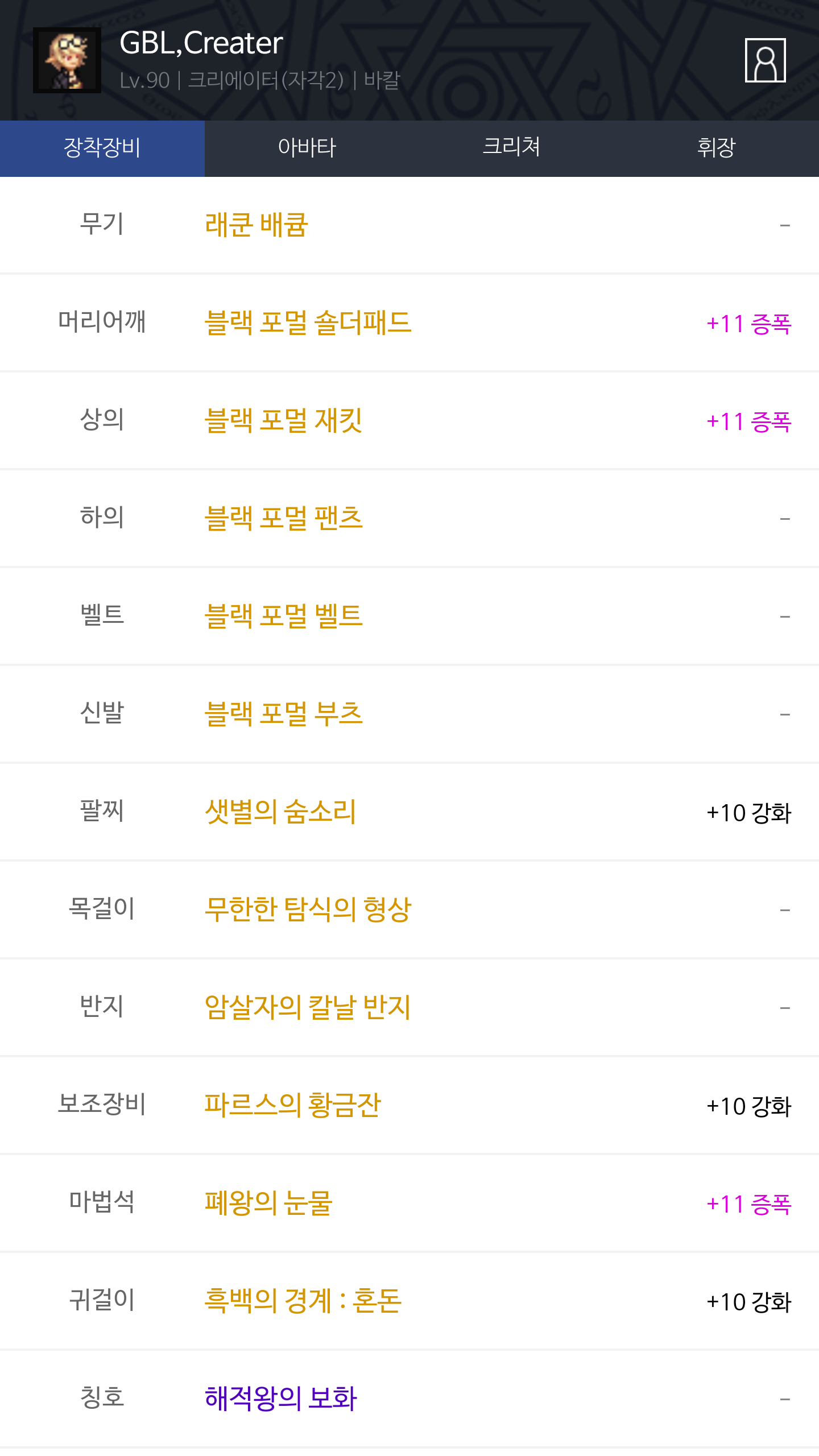Select the 휘장 tab
The height and width of the screenshot is (1456, 819).
pos(716,148)
